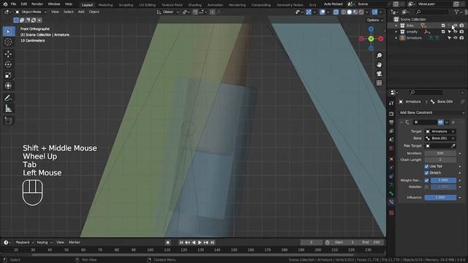This screenshot has width=468, height=263.
Task: Switch to the Modeling workspace tab
Action: pyautogui.click(x=105, y=5)
